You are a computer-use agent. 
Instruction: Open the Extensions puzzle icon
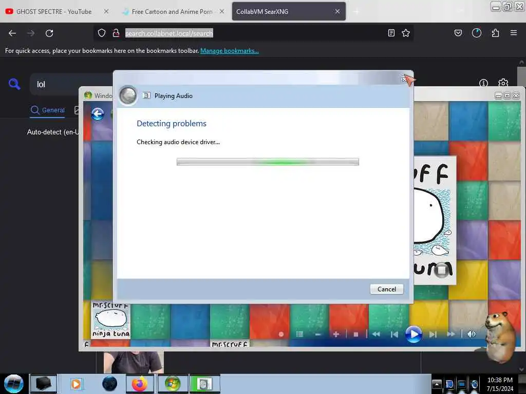click(x=495, y=33)
